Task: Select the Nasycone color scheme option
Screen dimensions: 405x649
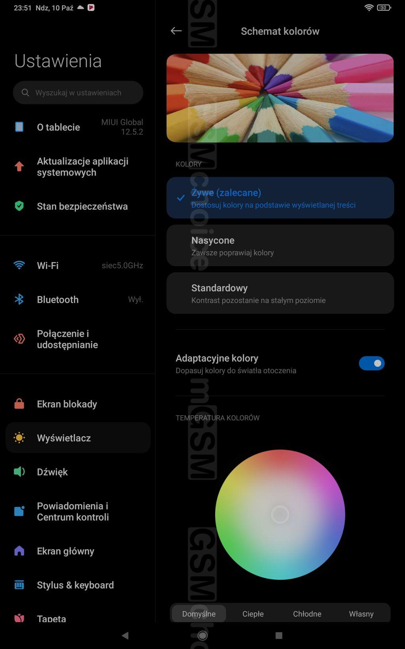Action: pyautogui.click(x=280, y=246)
